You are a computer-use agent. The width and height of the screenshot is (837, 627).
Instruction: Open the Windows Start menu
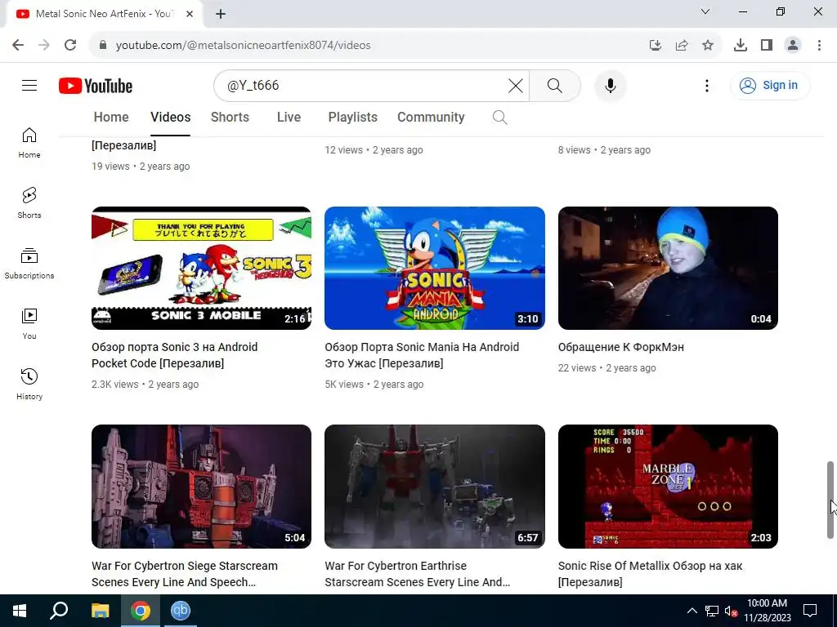(x=20, y=611)
